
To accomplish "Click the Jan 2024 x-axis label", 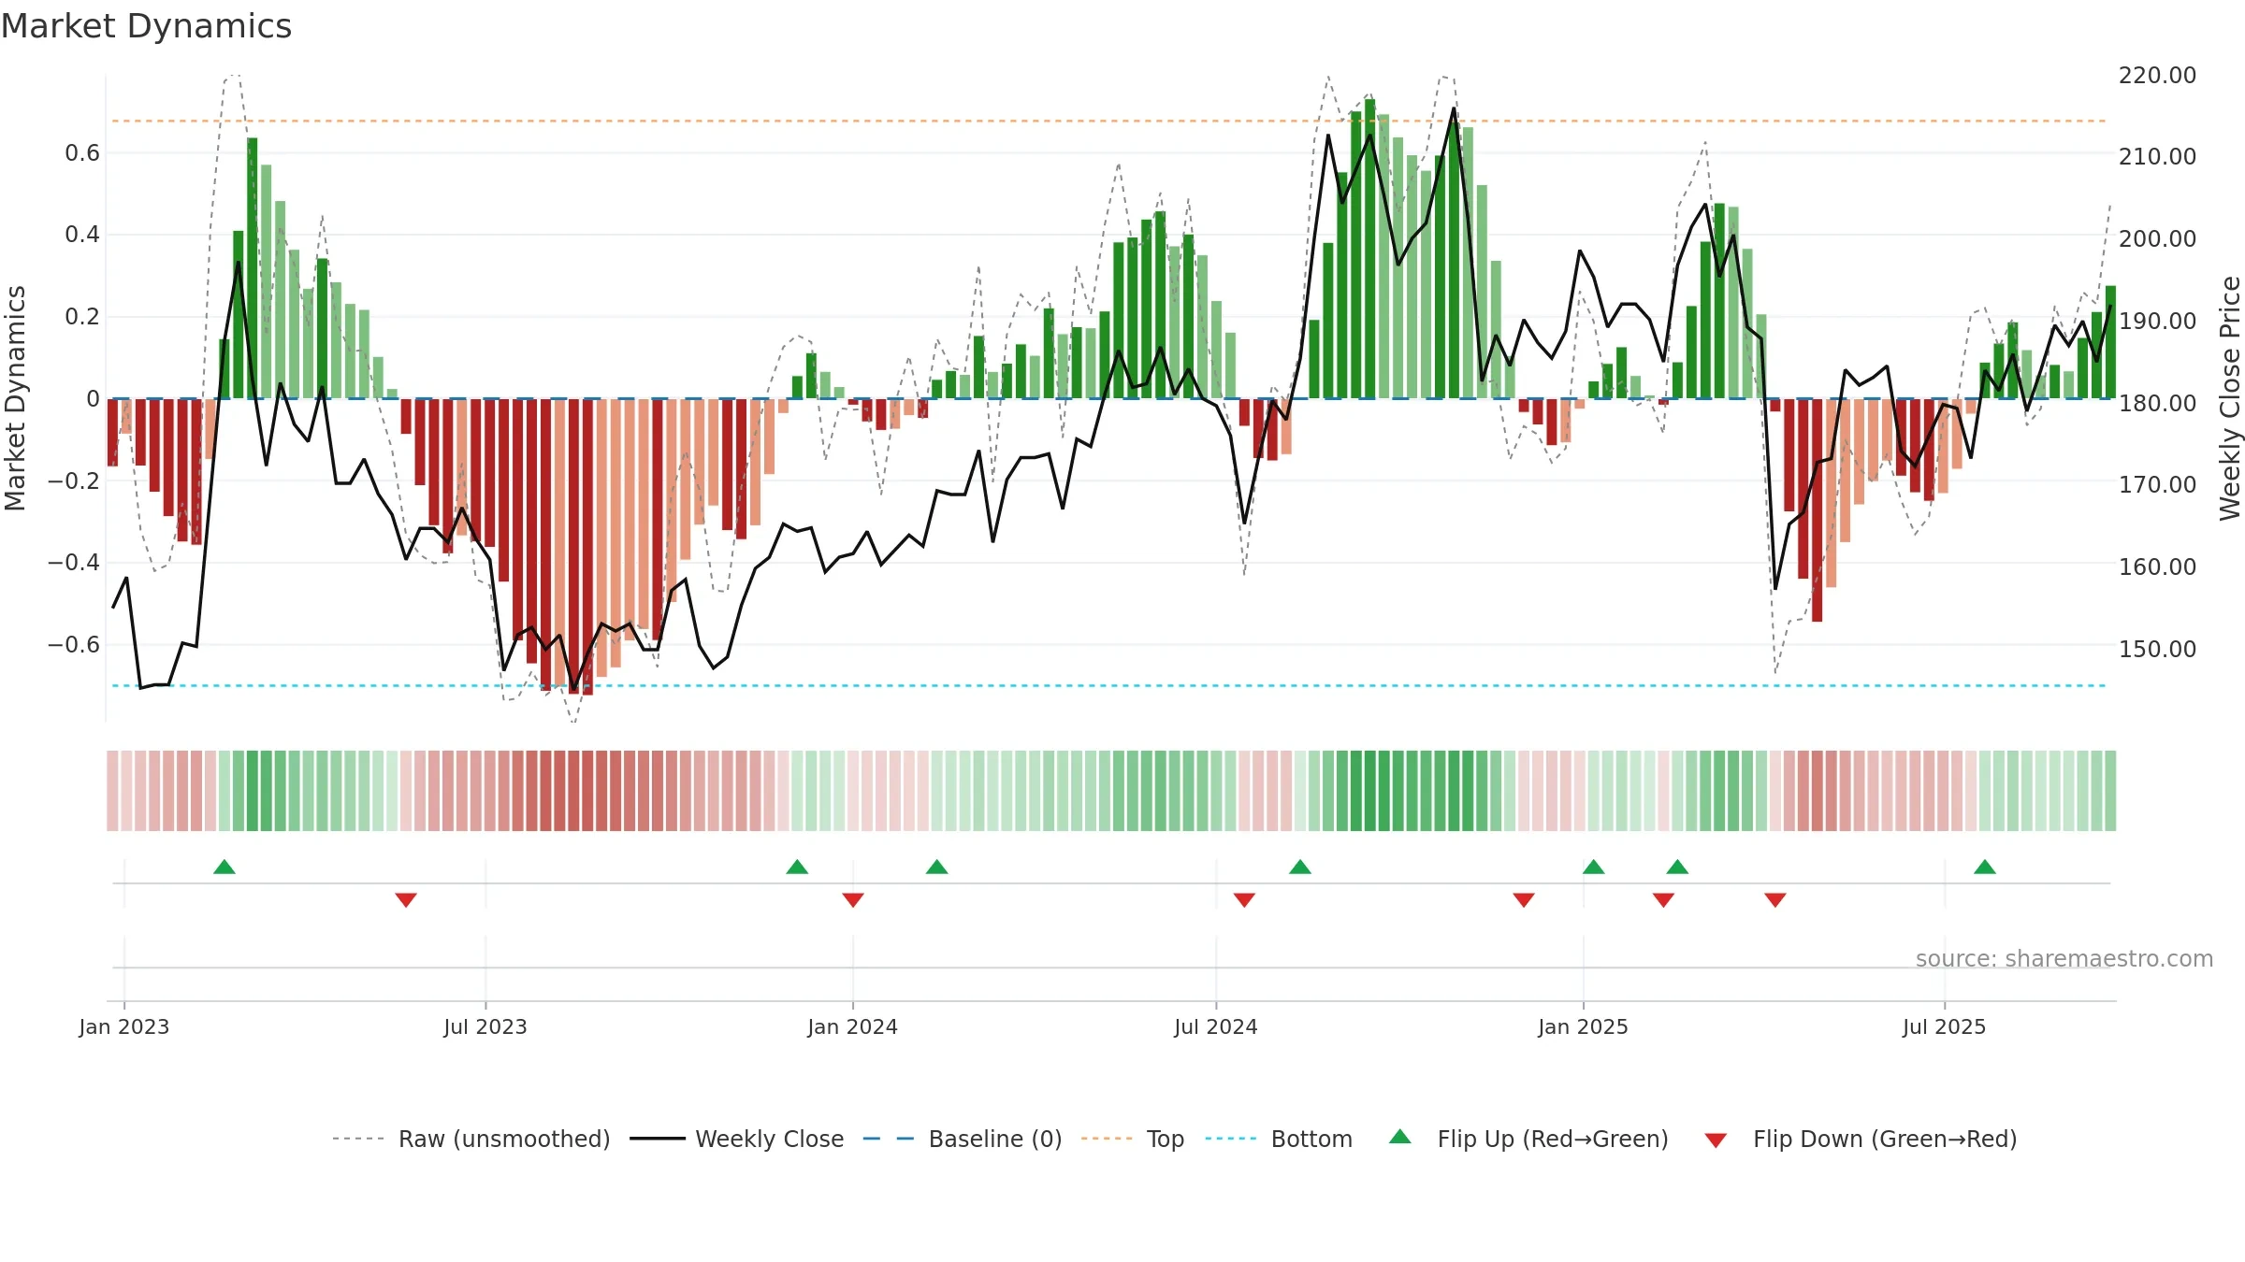I will tap(853, 1026).
